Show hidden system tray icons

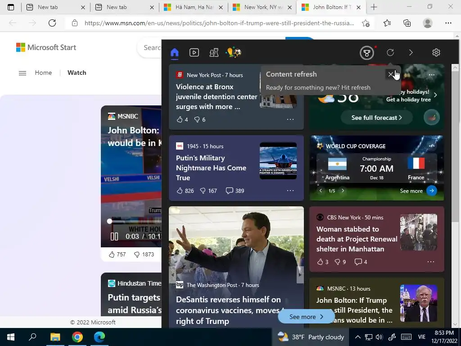pos(357,337)
